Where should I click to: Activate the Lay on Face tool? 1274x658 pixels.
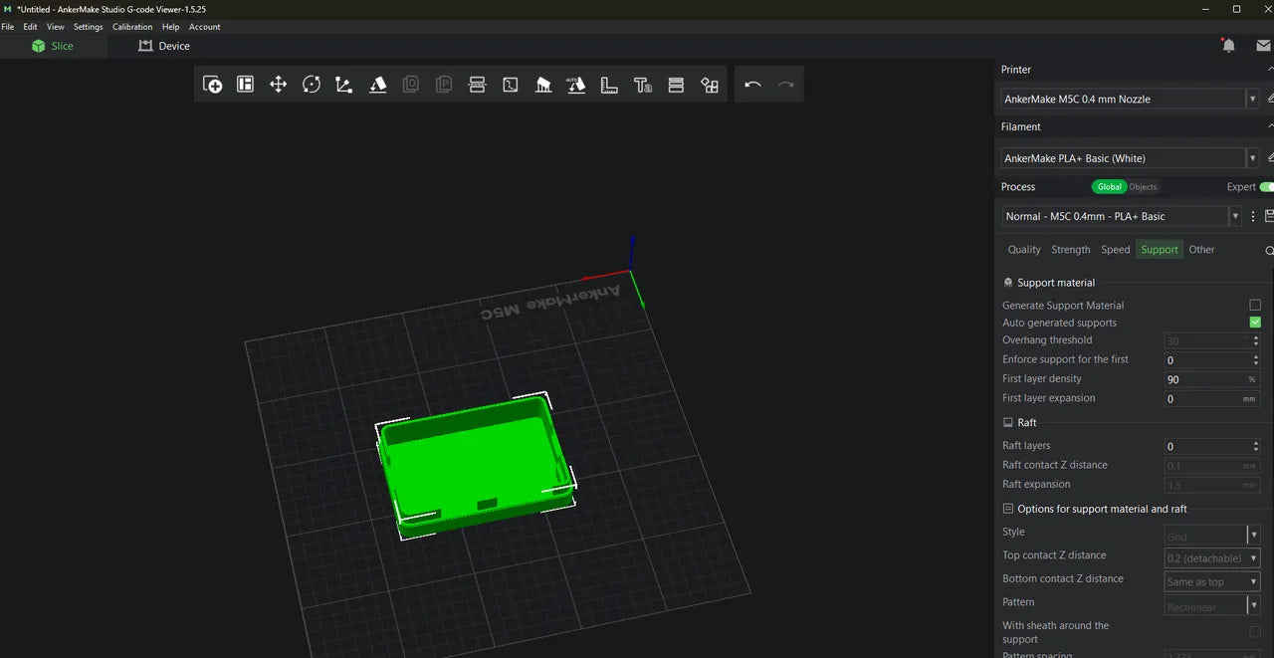(x=377, y=85)
